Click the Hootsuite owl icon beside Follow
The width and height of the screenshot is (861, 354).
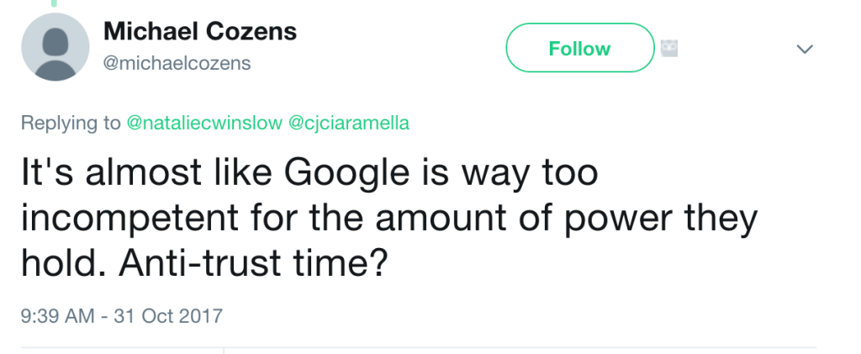click(668, 48)
